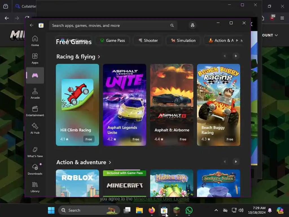Expand Action & adventure section chevron
Viewport: 289px width, 217px height.
point(110,162)
